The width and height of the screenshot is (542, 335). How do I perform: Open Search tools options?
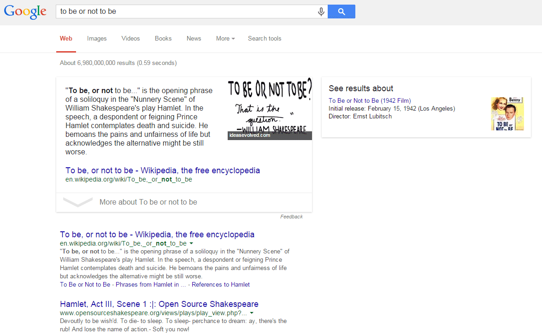tap(265, 38)
